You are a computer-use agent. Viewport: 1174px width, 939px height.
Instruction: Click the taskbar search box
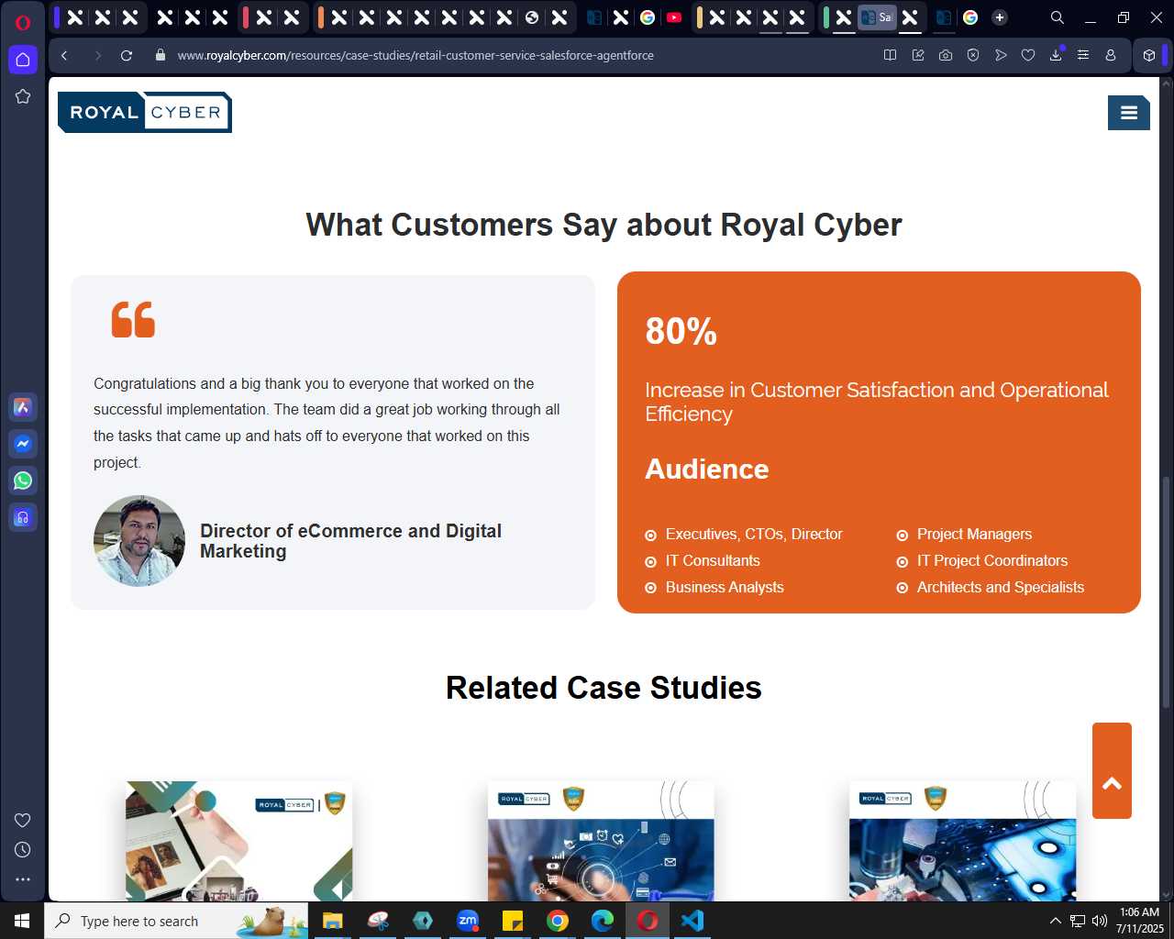(x=176, y=921)
